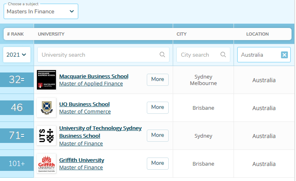This screenshot has height=181, width=296.
Task: Open UTS Master of Finance link
Action: [x=81, y=143]
